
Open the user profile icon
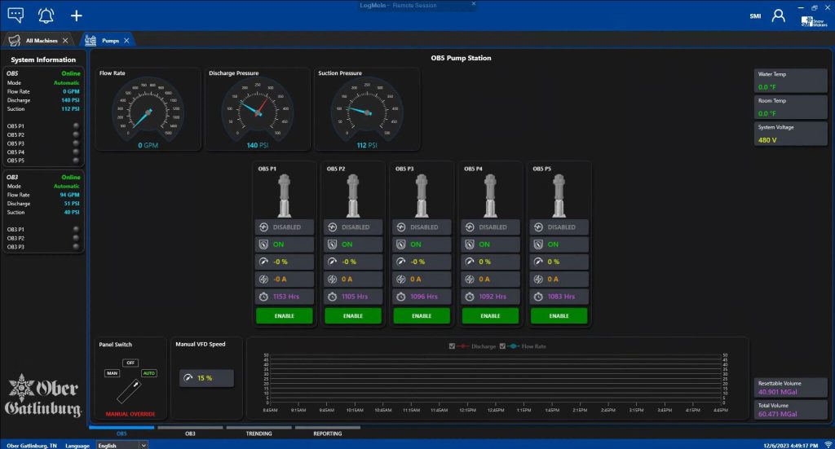[x=778, y=15]
